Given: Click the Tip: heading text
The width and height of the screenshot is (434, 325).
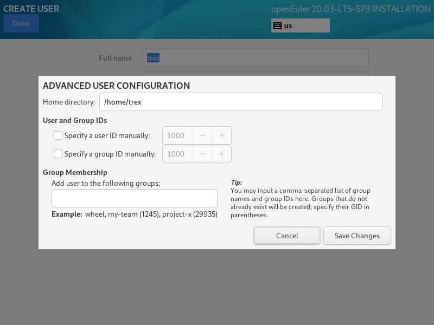Looking at the screenshot, I should tap(237, 183).
